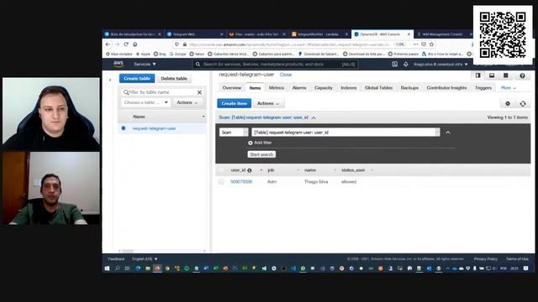Open the Choose a table dropdown
The width and height of the screenshot is (538, 302).
click(x=145, y=102)
